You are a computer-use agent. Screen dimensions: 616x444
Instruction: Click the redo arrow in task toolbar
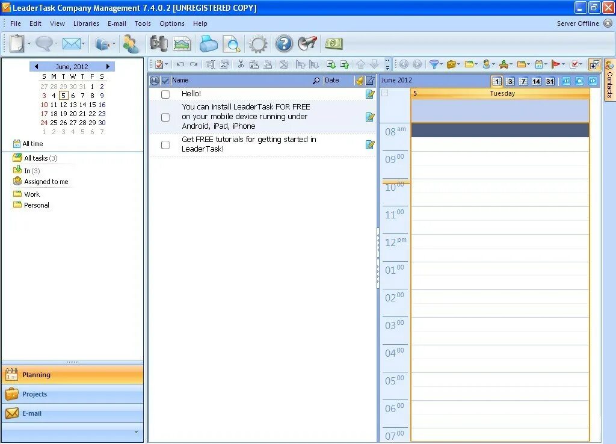[193, 64]
